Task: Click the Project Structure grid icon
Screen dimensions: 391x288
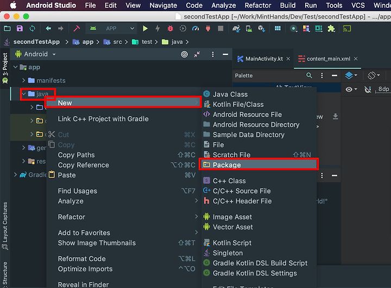Action: (278, 28)
